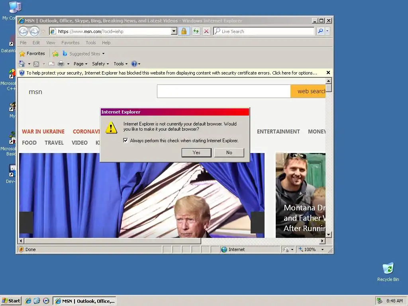
Task: Click the previous slide arrow on carousel
Action: point(26,222)
